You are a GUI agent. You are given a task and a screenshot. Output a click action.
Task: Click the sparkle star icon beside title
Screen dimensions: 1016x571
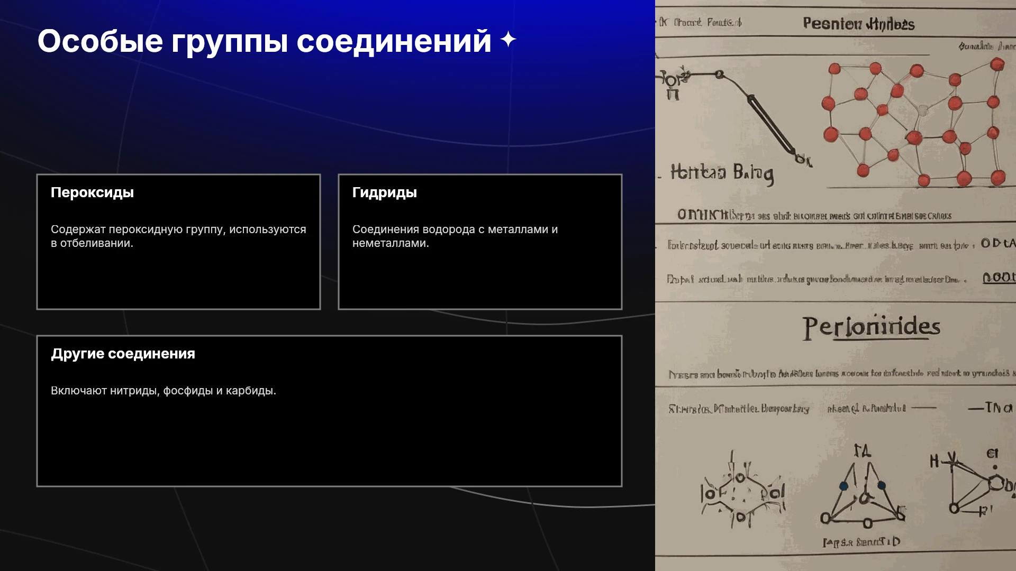click(508, 40)
